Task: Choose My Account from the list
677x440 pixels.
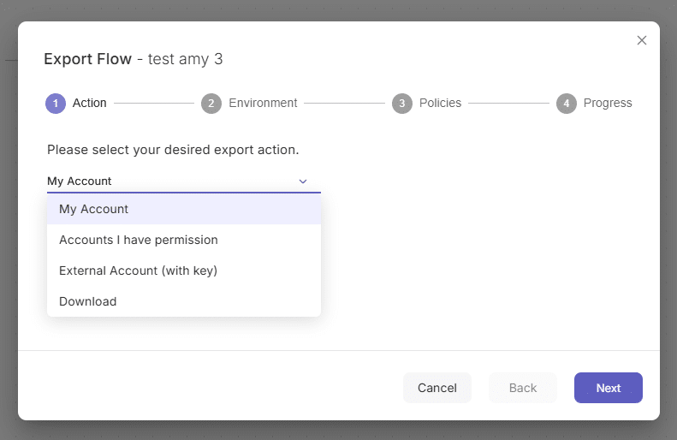Action: (184, 209)
